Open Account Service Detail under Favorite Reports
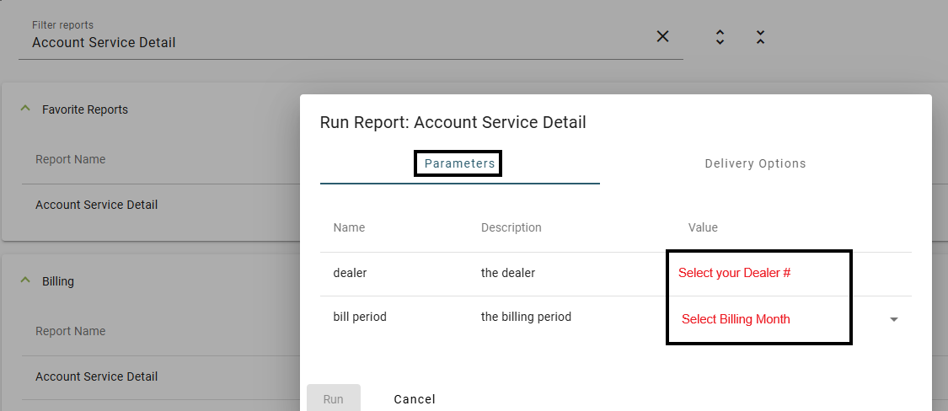948x411 pixels. pyautogui.click(x=97, y=205)
